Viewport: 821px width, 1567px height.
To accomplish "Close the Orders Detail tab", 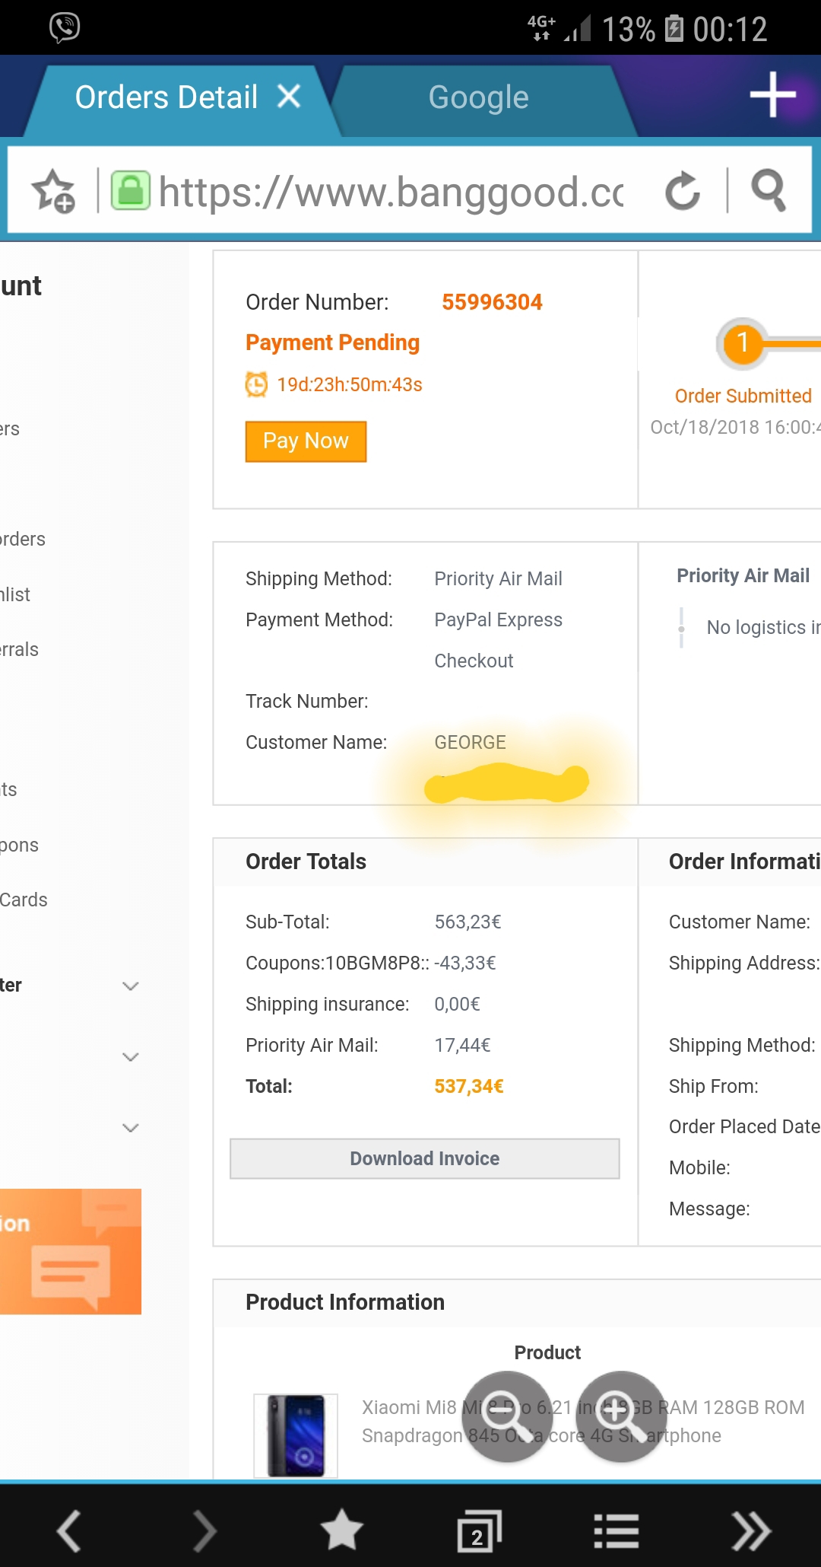I will (289, 97).
